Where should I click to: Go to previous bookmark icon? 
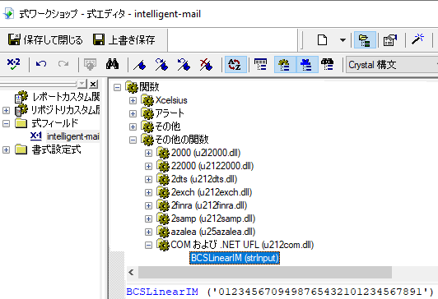(x=184, y=64)
